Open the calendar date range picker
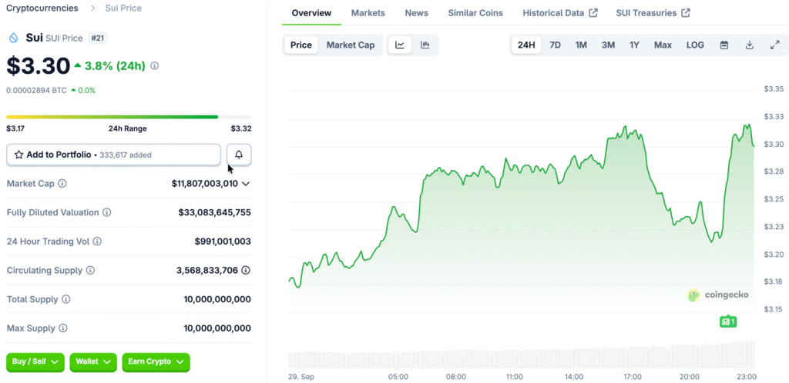Image resolution: width=789 pixels, height=383 pixels. tap(724, 45)
